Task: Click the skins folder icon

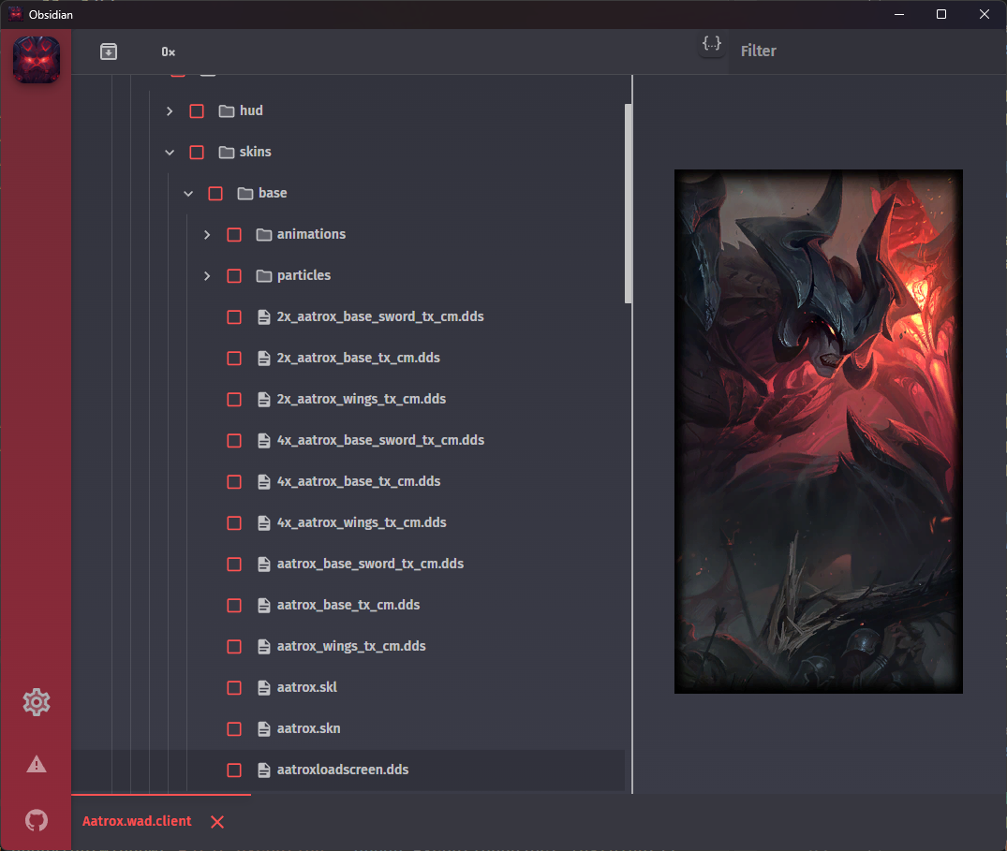Action: pos(226,152)
